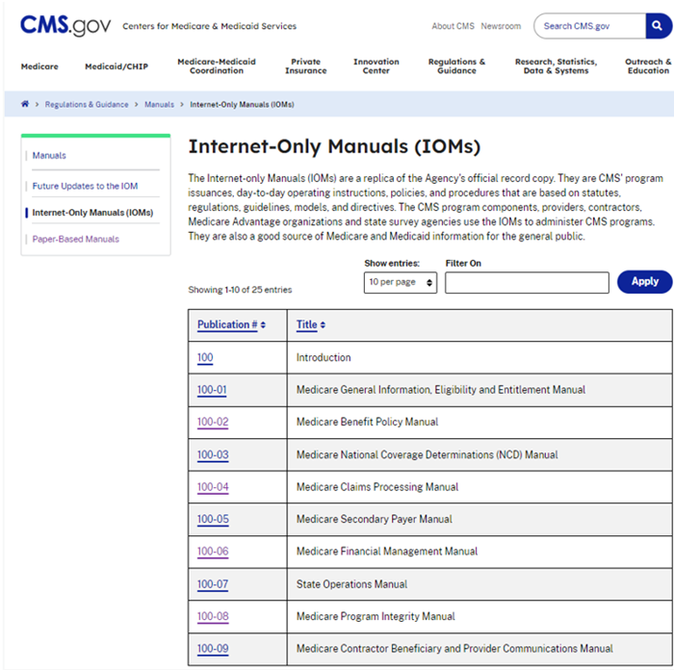Open Paper-Based Manuals sidebar link
674x670 pixels.
pyautogui.click(x=76, y=239)
